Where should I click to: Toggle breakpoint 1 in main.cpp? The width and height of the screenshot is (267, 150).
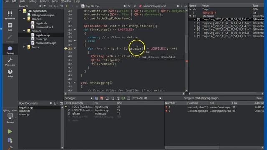pos(166,107)
